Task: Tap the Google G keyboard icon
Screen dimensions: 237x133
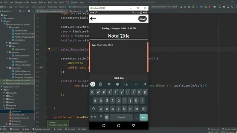Action: click(93, 84)
